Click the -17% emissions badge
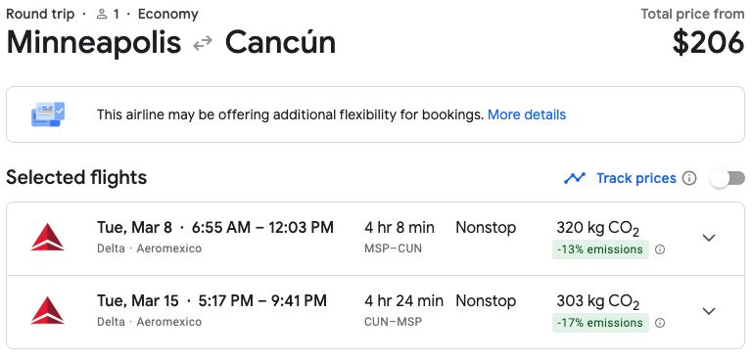752x359 pixels. click(x=600, y=323)
